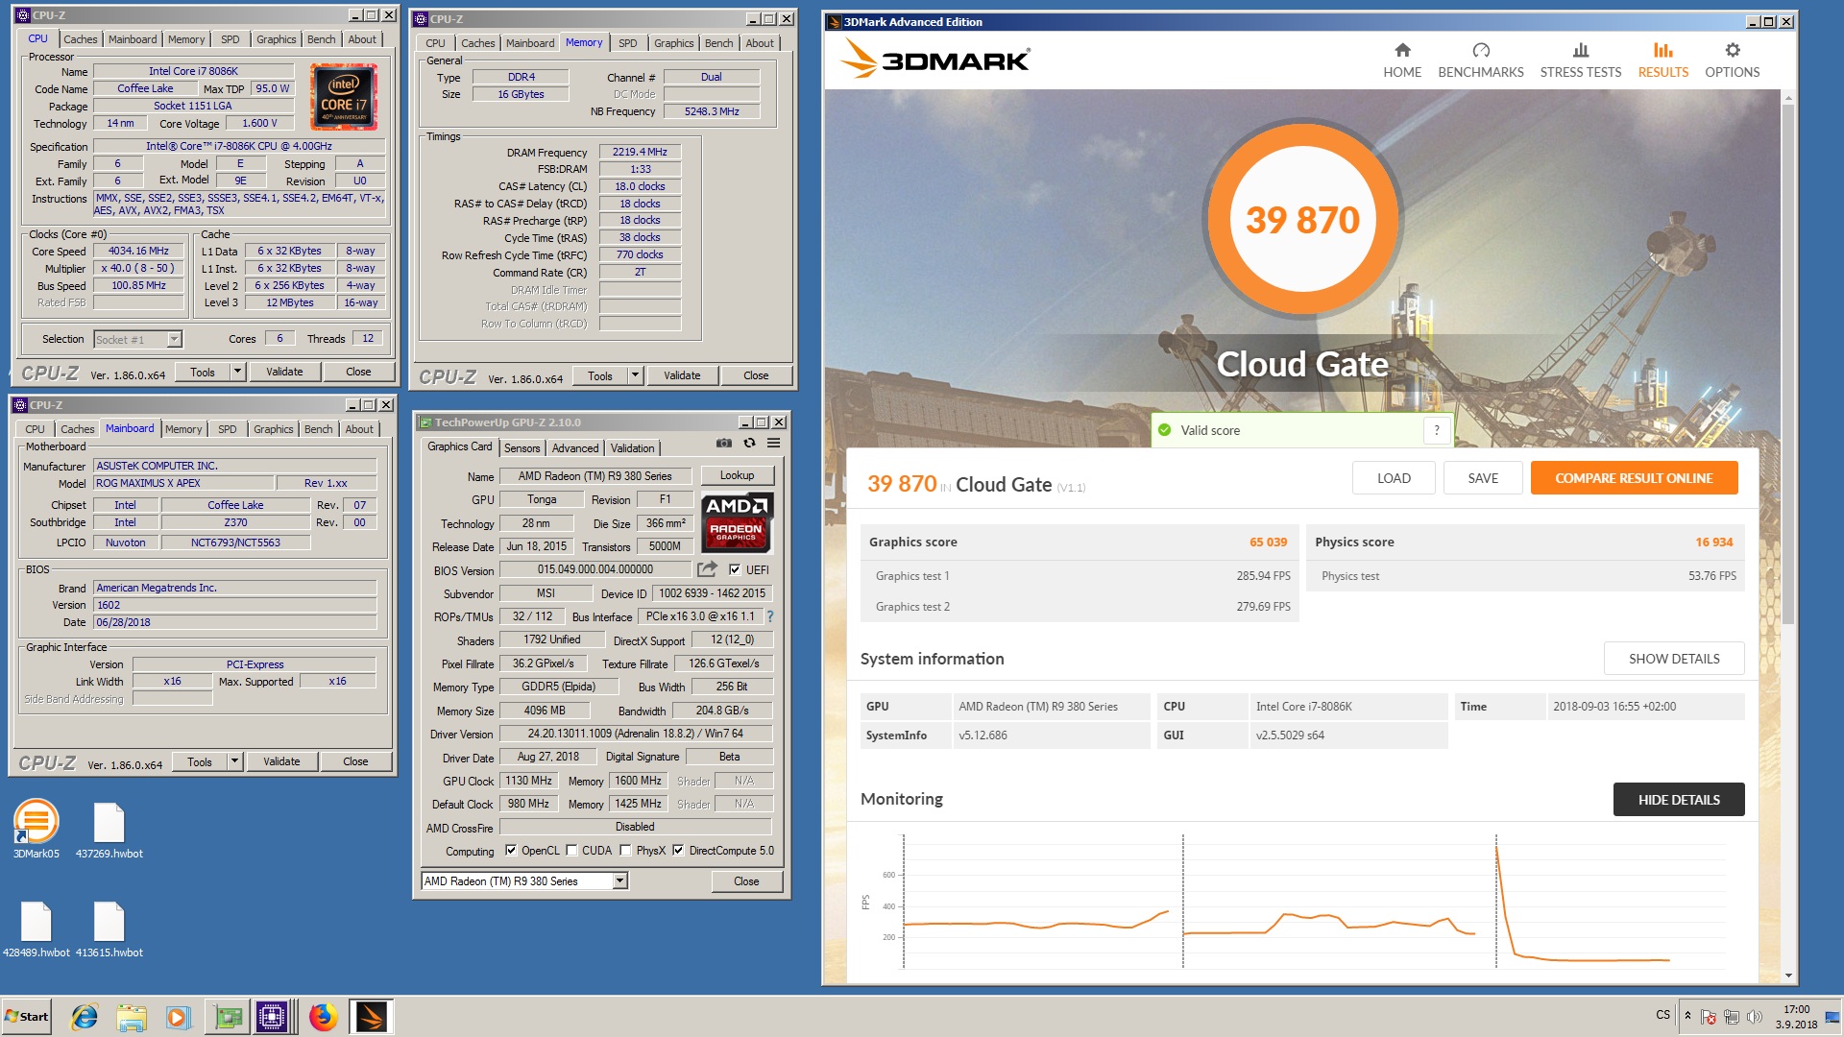Click the GPU-Z screenshot camera icon

724,444
